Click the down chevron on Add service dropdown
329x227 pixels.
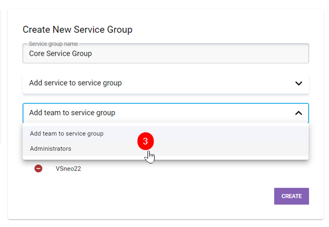298,84
